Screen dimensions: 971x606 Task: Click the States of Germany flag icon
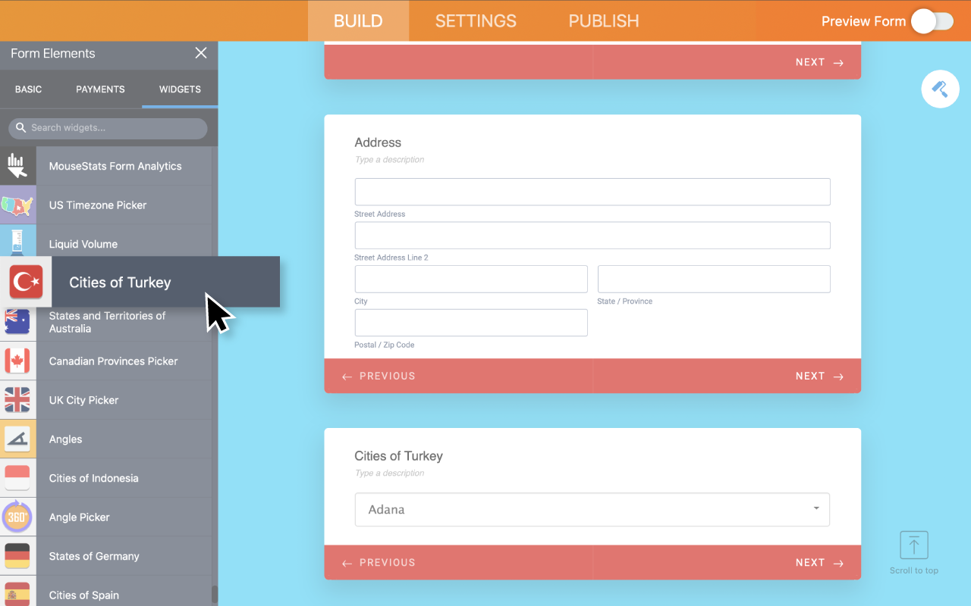pos(17,556)
